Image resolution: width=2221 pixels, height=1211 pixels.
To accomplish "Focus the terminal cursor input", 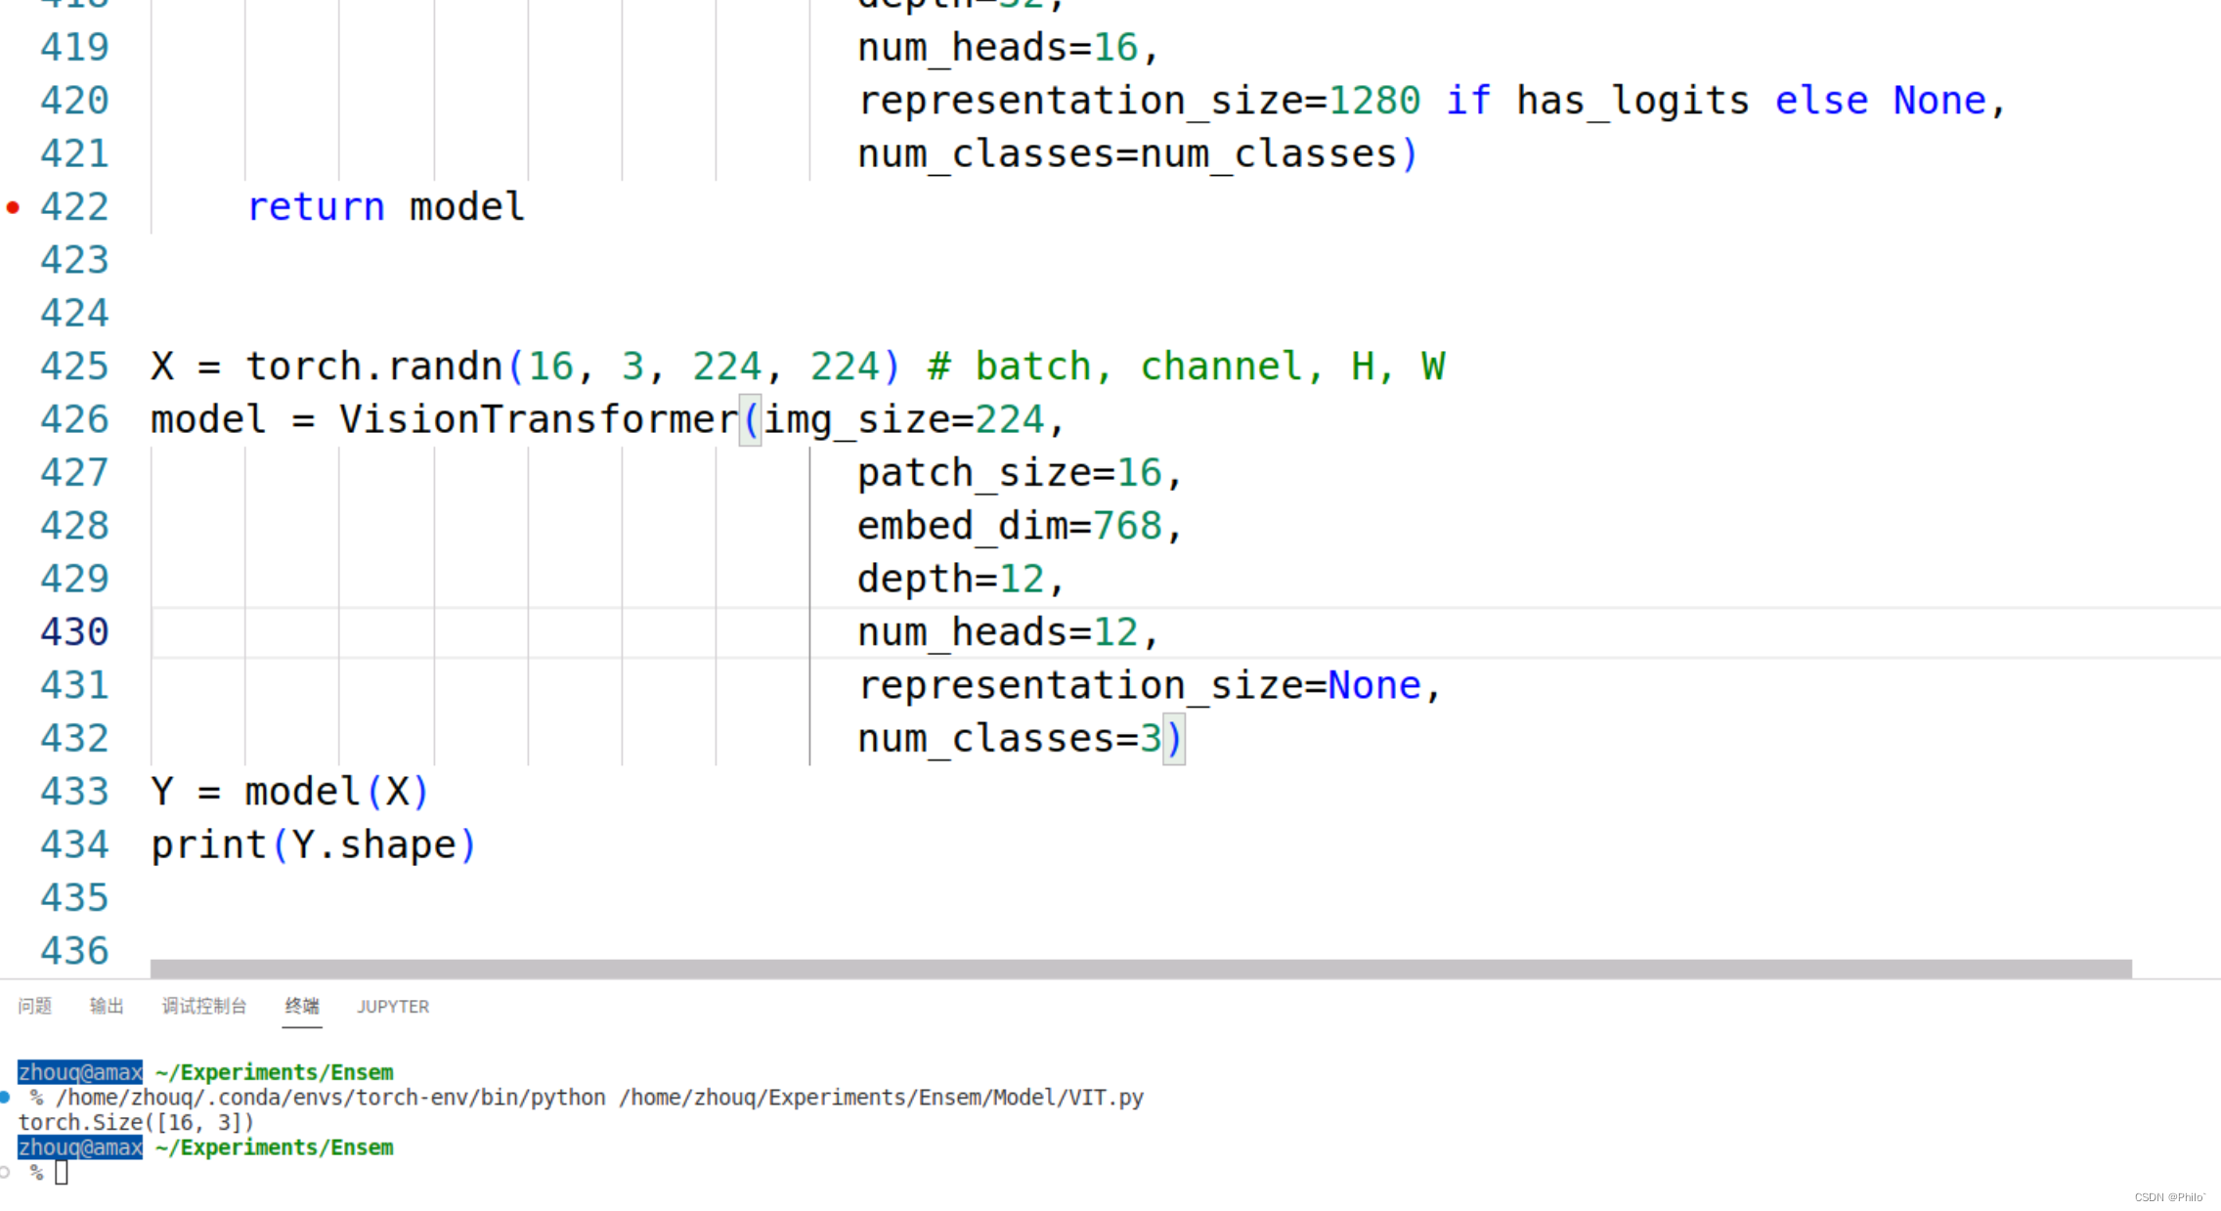I will 62,1172.
